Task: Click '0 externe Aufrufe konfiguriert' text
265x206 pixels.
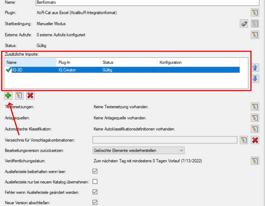Action: tap(61, 35)
